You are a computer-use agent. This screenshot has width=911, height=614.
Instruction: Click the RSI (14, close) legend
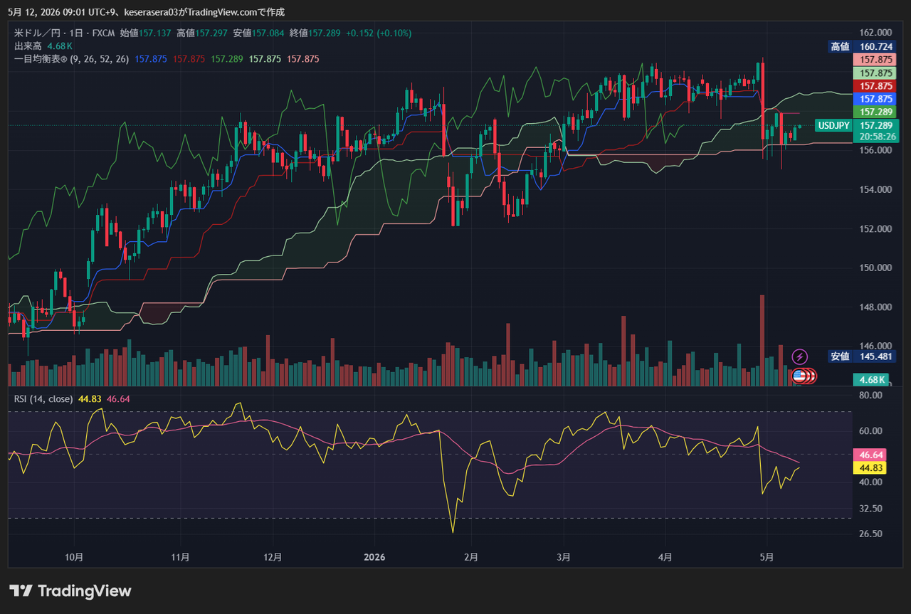[43, 398]
